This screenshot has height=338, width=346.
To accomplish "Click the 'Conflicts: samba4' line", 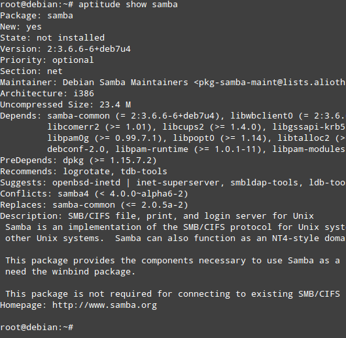I will tap(94, 194).
